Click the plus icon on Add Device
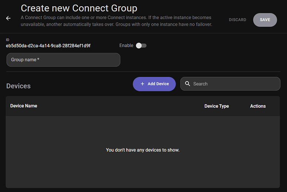 click(x=142, y=84)
